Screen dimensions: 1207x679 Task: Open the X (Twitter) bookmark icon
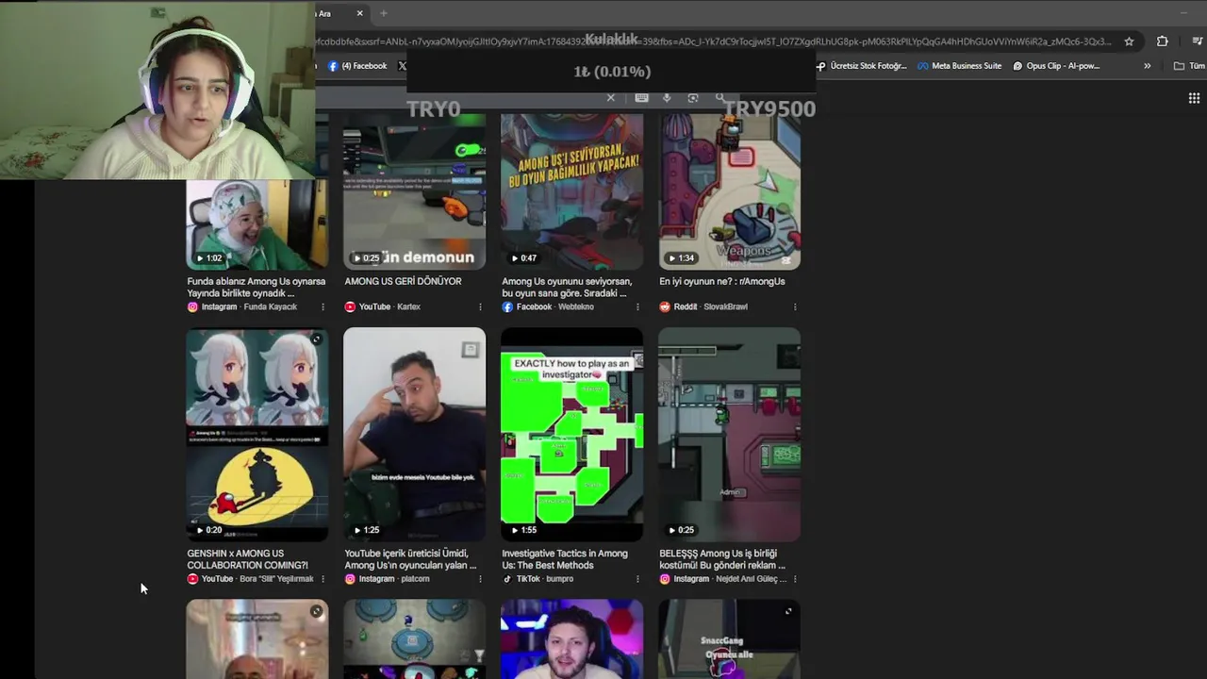click(403, 66)
